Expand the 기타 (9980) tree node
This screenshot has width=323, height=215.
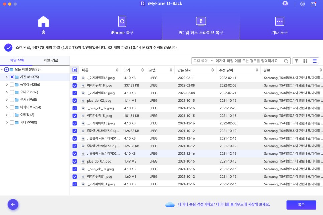[x=7, y=122]
